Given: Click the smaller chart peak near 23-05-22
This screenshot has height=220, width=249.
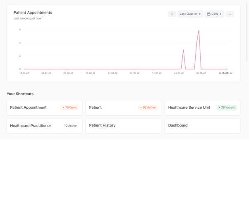Looking at the screenshot, I should tap(183, 50).
